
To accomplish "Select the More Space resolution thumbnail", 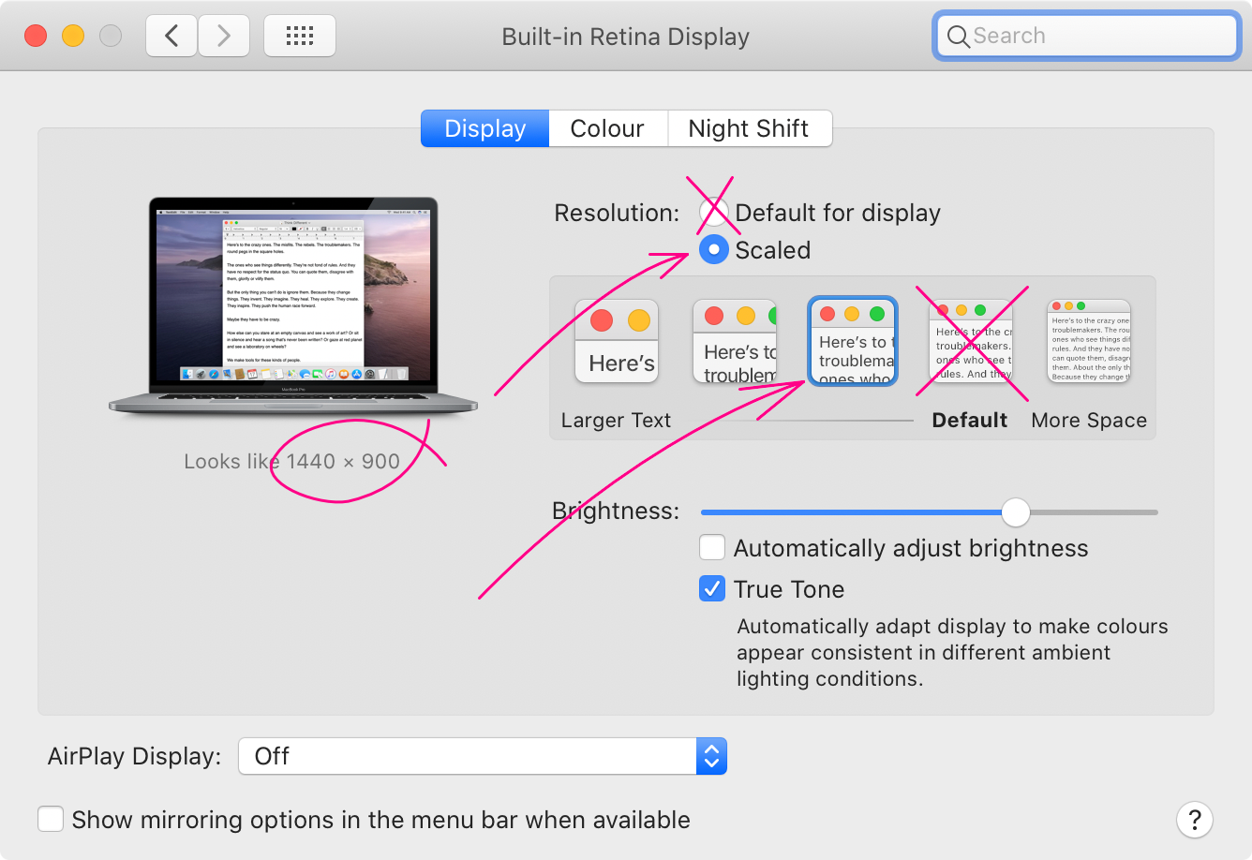I will click(x=1089, y=342).
